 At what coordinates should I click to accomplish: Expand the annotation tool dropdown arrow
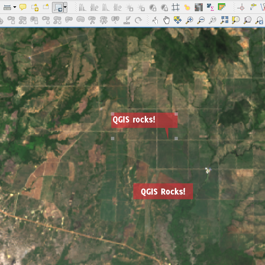[x=65, y=7]
